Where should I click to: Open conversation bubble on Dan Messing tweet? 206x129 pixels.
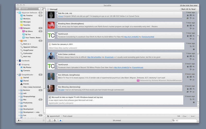click(x=188, y=92)
